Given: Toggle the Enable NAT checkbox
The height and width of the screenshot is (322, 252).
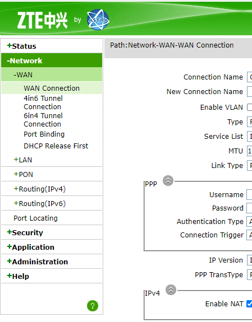Looking at the screenshot, I should 249,304.
